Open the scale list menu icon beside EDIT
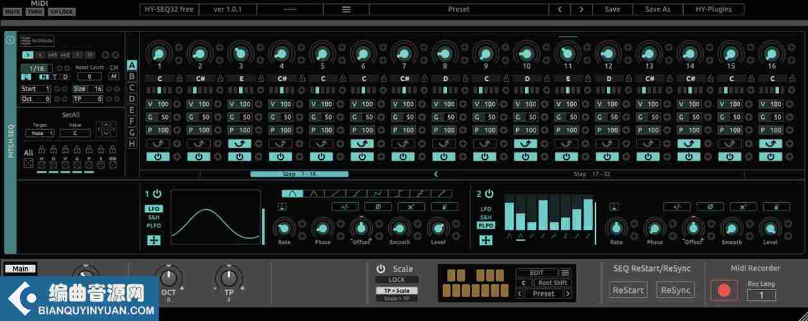Image resolution: width=808 pixels, height=321 pixels. point(565,273)
